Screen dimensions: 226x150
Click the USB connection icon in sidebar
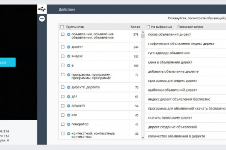point(42,9)
